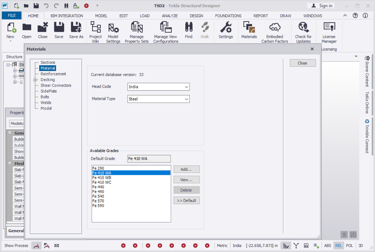
Task: Click the quick access binoculars Find icon
Action: tap(66, 6)
